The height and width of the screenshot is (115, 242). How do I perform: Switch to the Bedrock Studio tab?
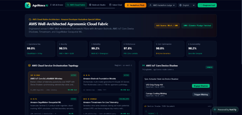(97, 5)
